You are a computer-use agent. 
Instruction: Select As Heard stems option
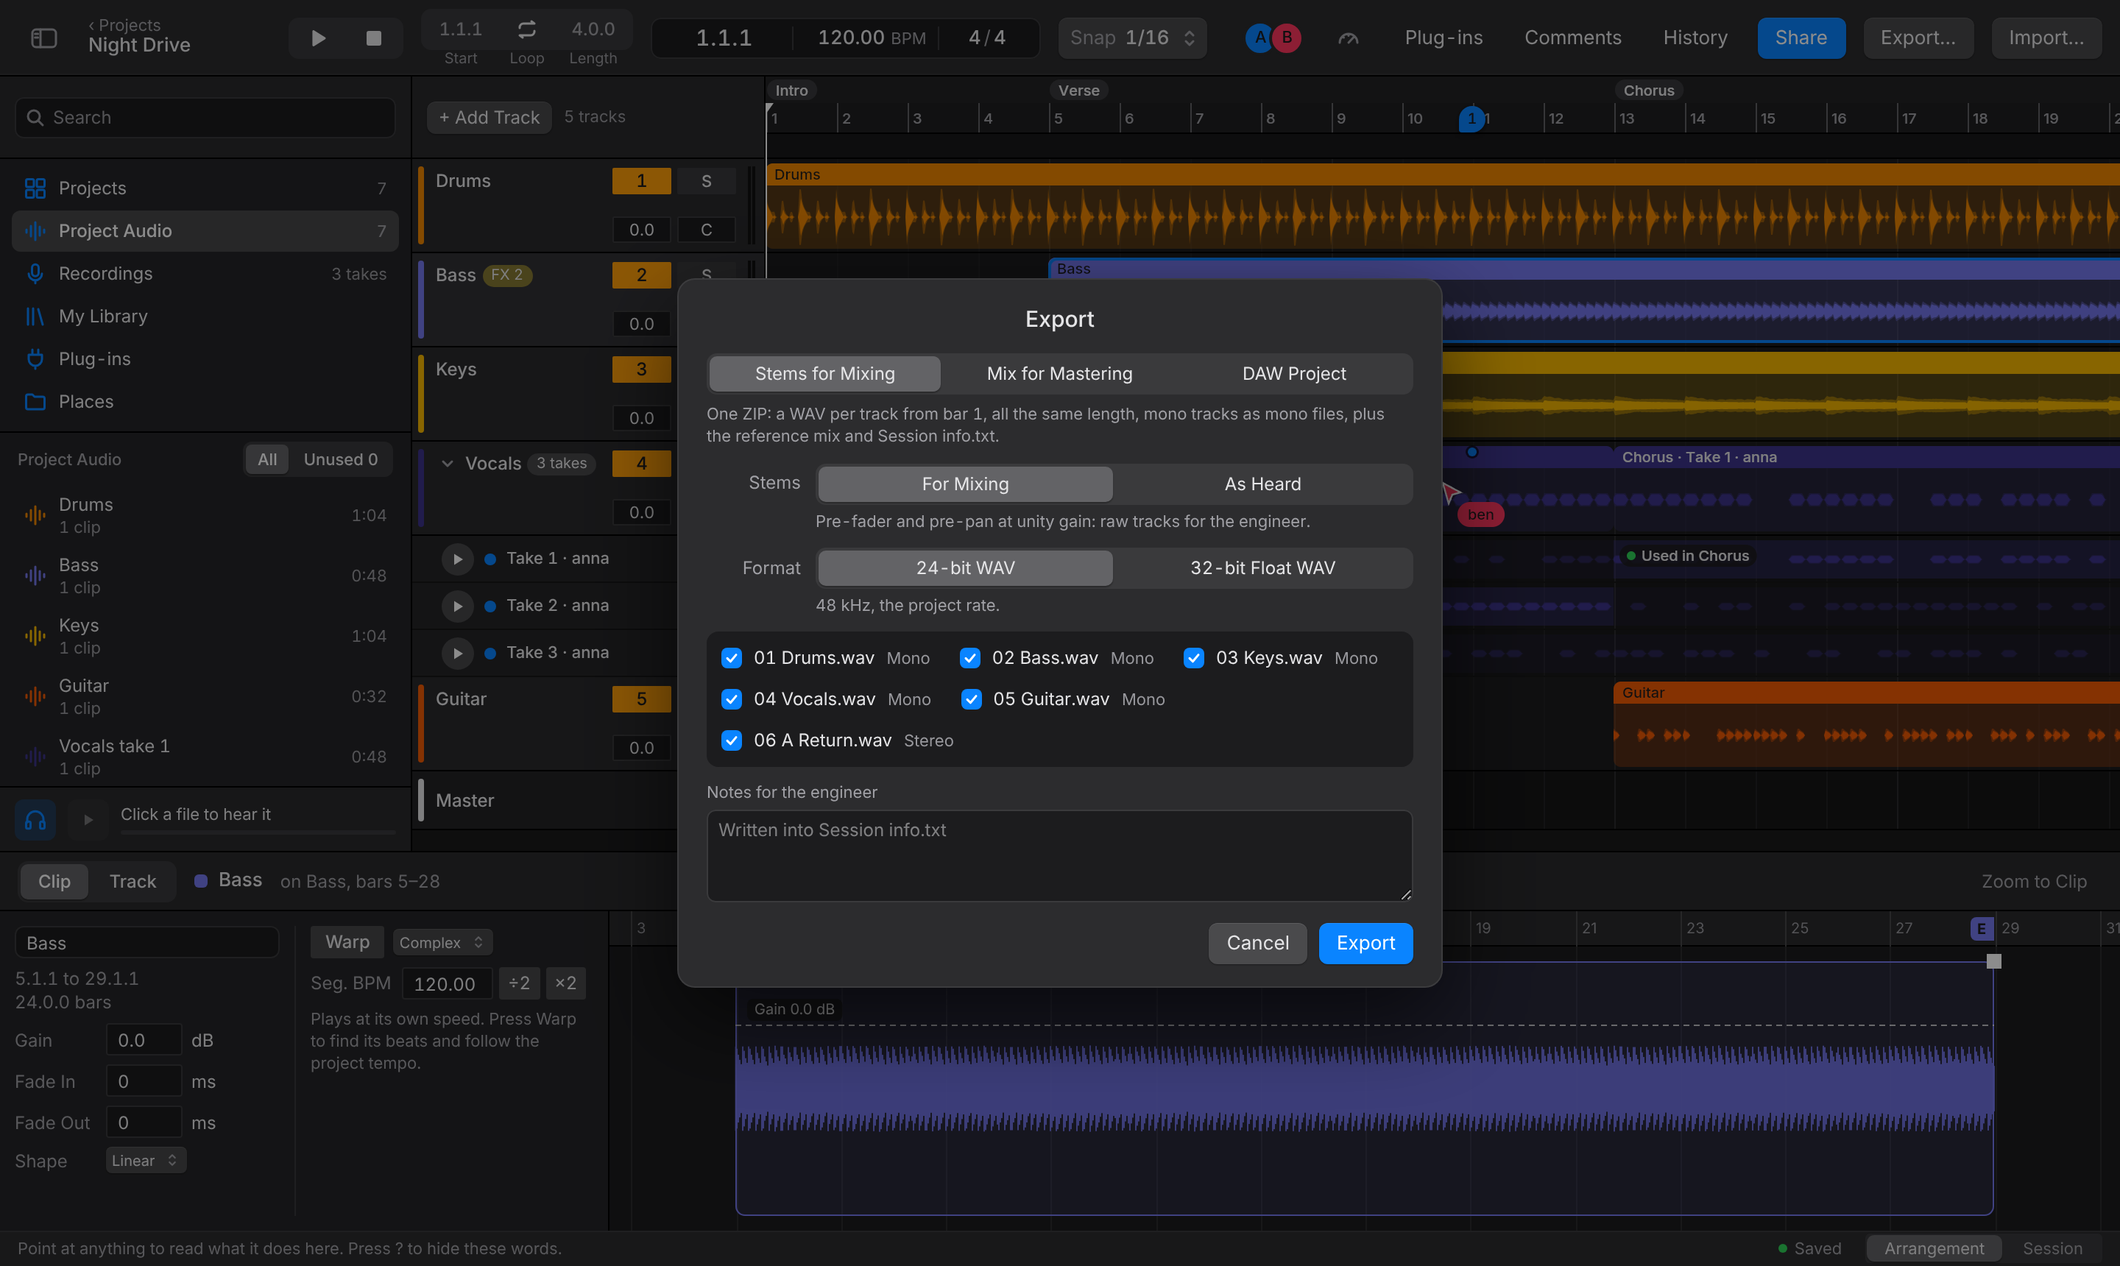1262,484
